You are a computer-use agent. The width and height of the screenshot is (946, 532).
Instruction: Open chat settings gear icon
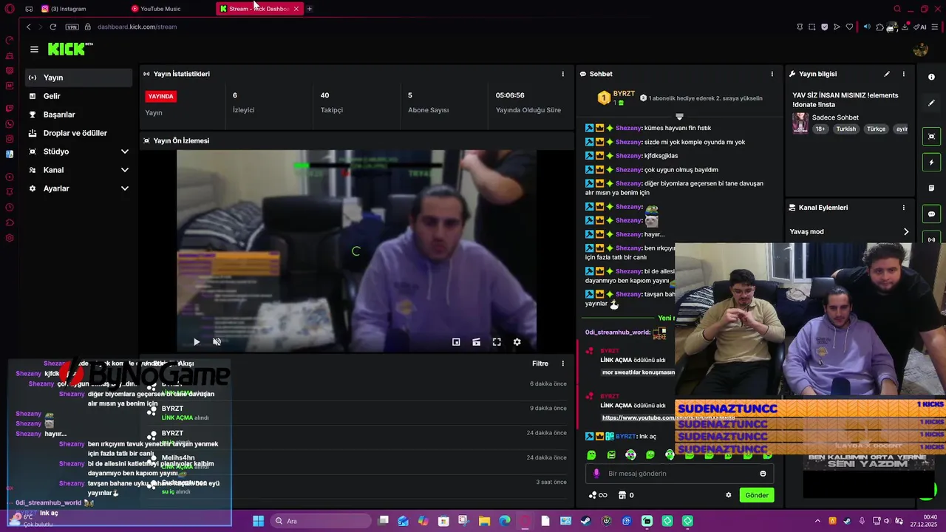click(728, 495)
